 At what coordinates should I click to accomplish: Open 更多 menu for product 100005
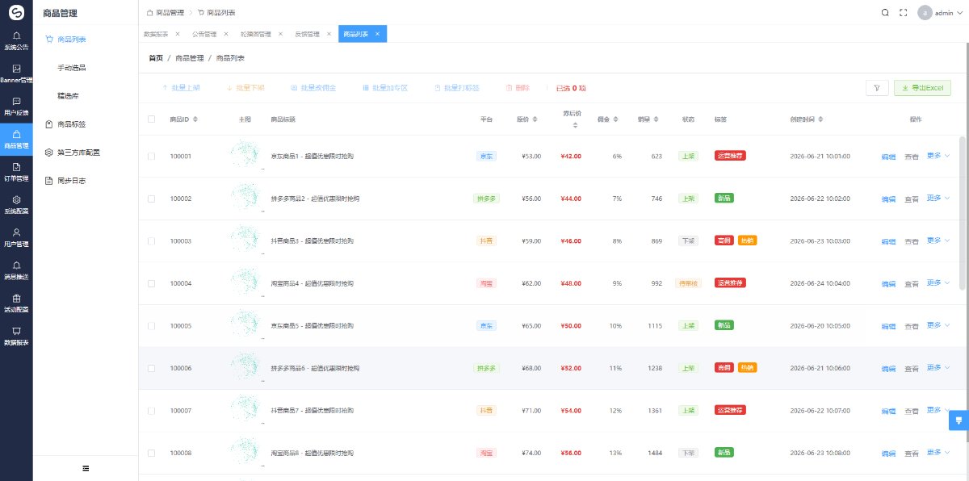tap(938, 325)
